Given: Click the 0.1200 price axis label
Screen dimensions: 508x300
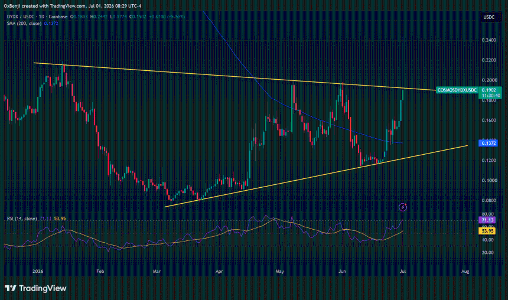Looking at the screenshot, I should [x=489, y=161].
